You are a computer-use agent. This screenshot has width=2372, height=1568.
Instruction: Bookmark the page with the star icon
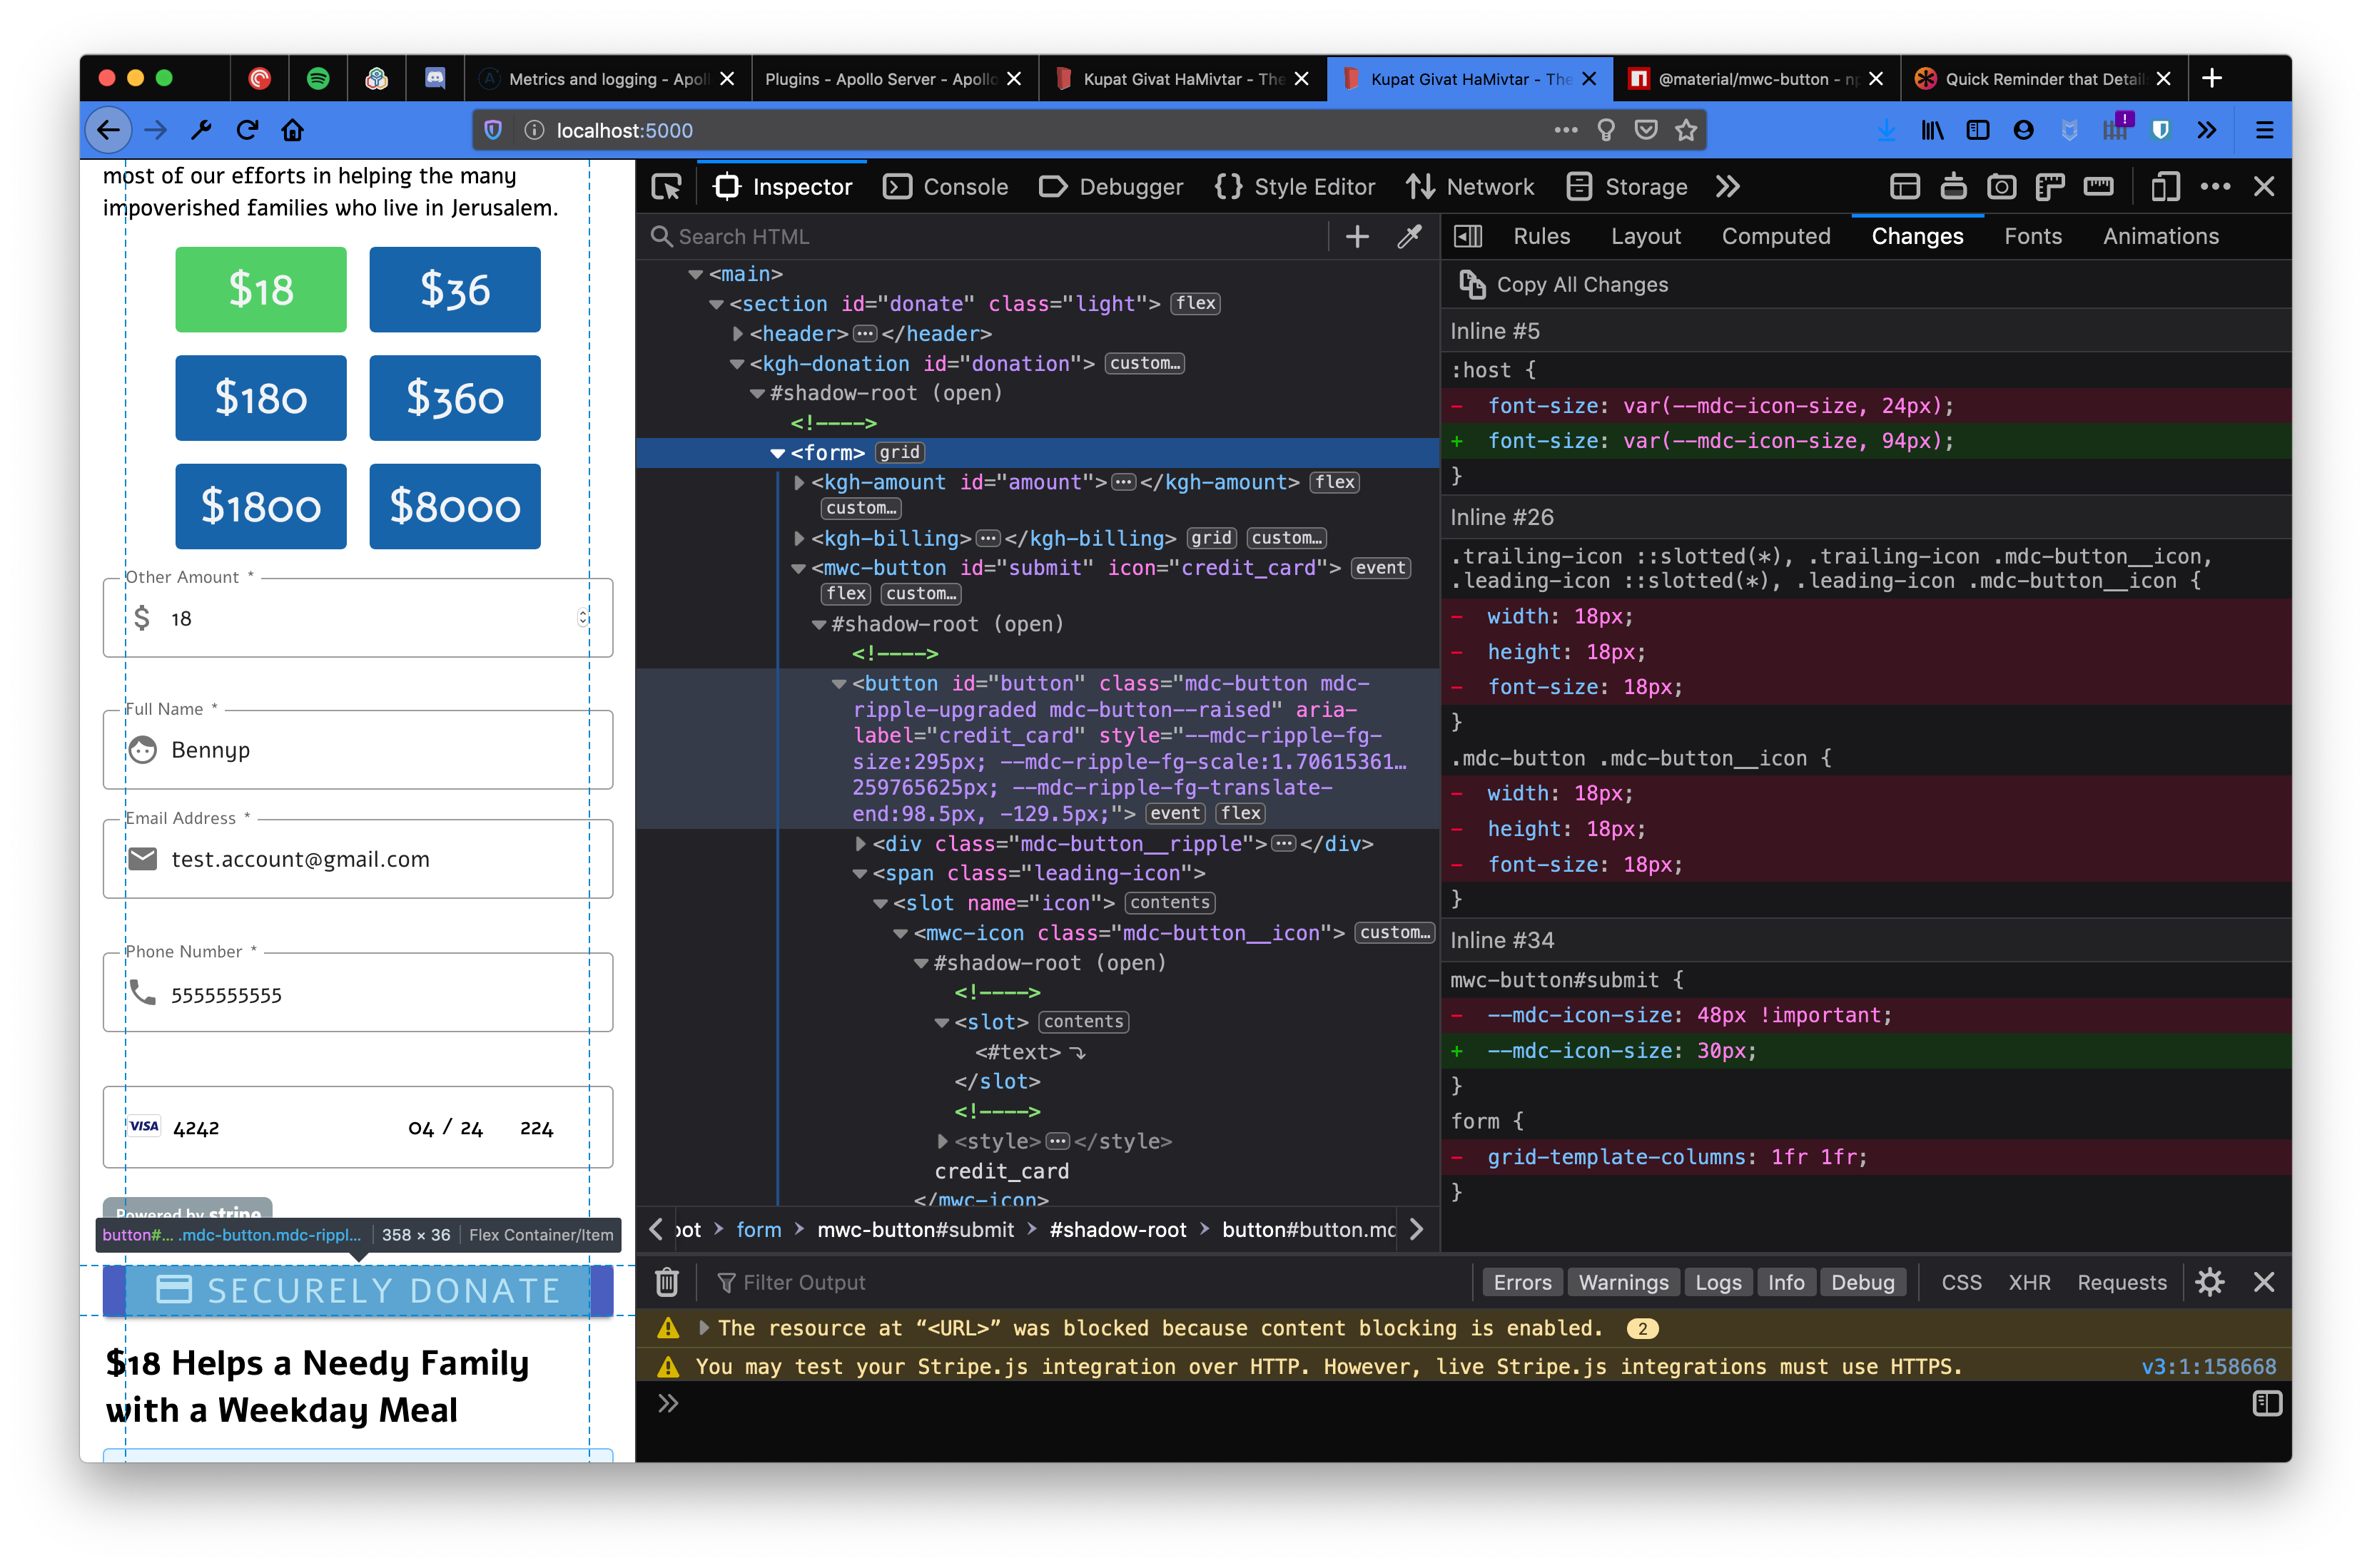(1687, 129)
